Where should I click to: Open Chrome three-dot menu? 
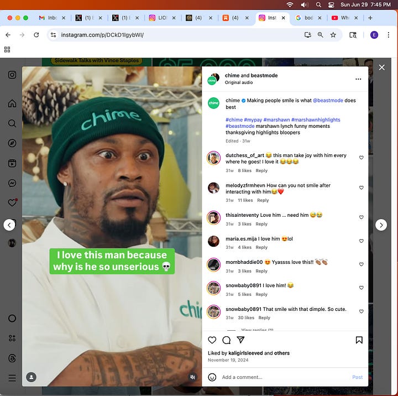[x=389, y=35]
